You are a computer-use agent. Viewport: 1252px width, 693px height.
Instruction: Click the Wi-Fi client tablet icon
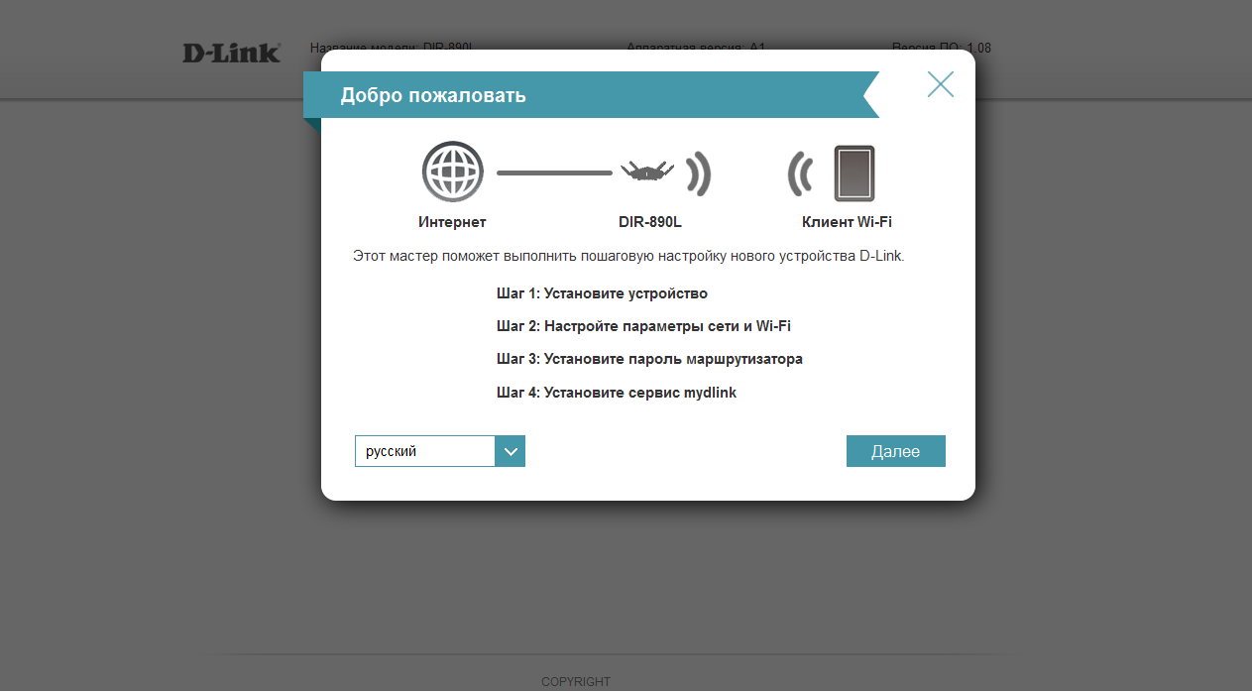[x=854, y=173]
